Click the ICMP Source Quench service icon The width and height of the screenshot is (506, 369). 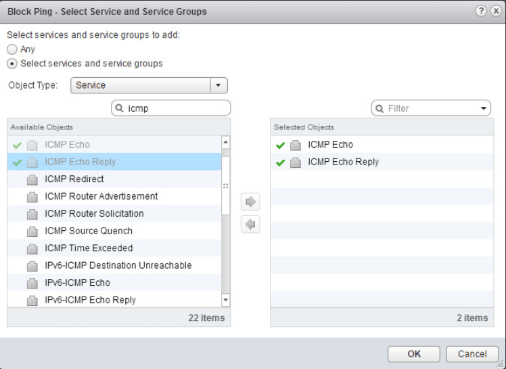32,231
